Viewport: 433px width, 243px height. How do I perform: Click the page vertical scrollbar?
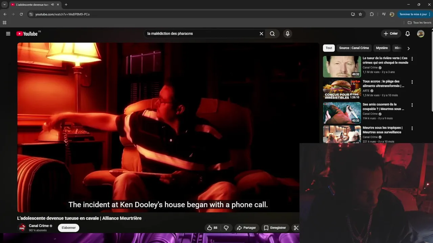(432, 71)
